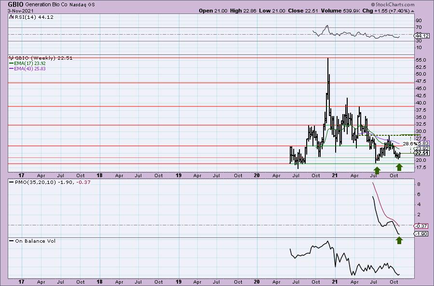The width and height of the screenshot is (434, 286).
Task: Click the 40.0 price axis label
Action: (421, 103)
